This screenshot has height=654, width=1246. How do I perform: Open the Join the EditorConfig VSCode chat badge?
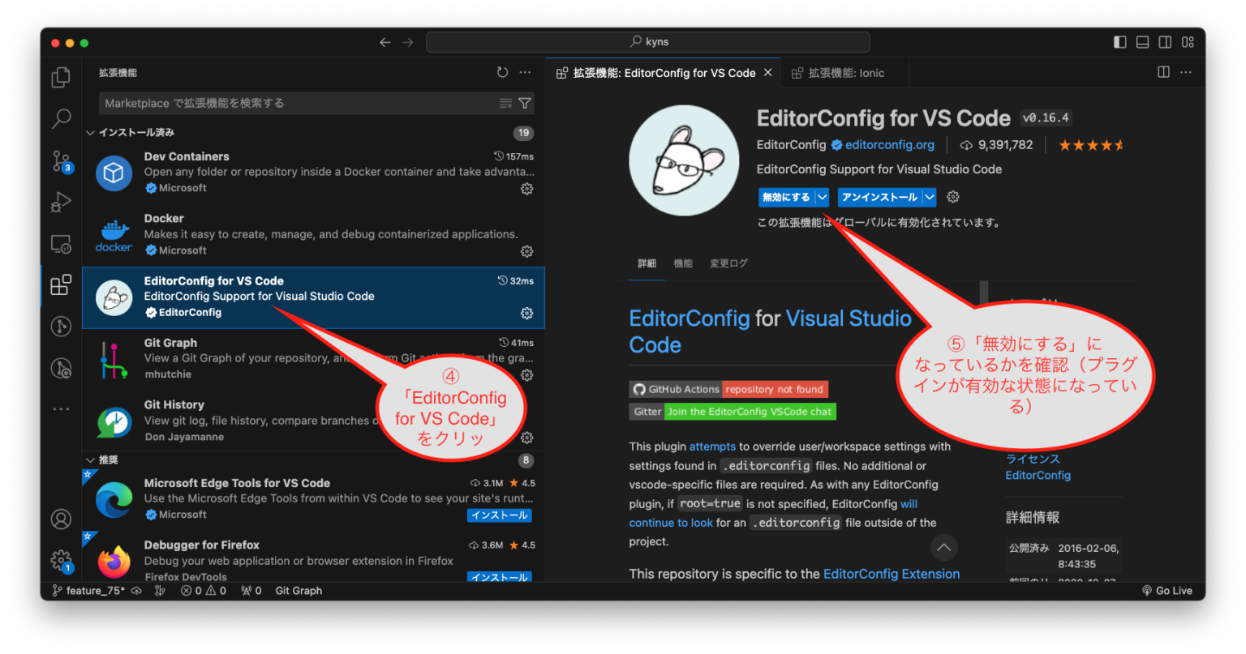732,412
